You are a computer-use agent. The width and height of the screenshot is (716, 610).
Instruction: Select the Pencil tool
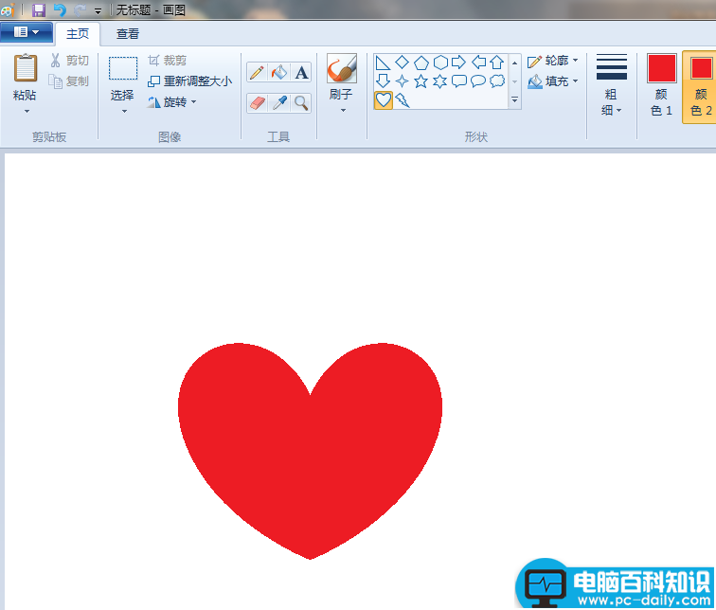257,73
